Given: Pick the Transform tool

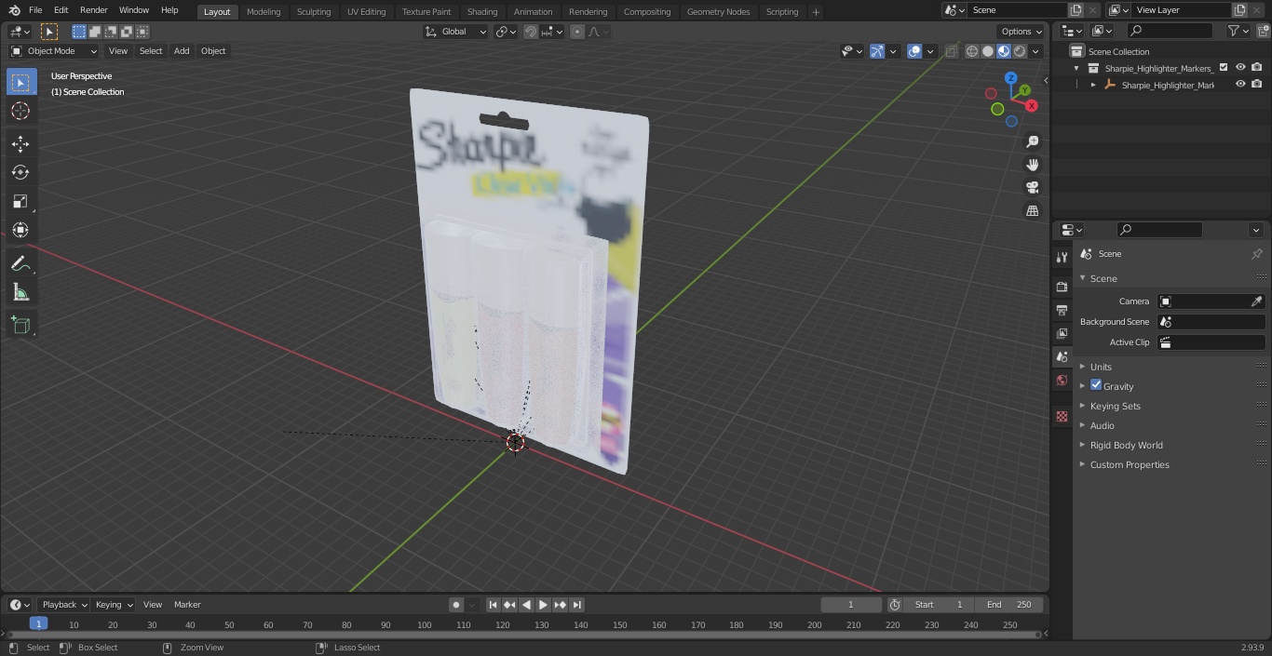Looking at the screenshot, I should pyautogui.click(x=20, y=230).
